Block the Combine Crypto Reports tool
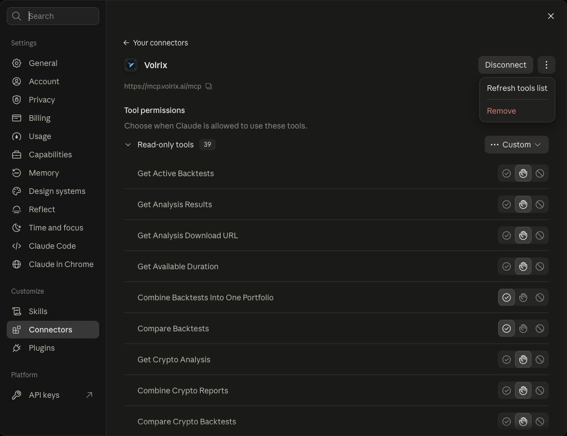This screenshot has height=436, width=567. point(539,391)
